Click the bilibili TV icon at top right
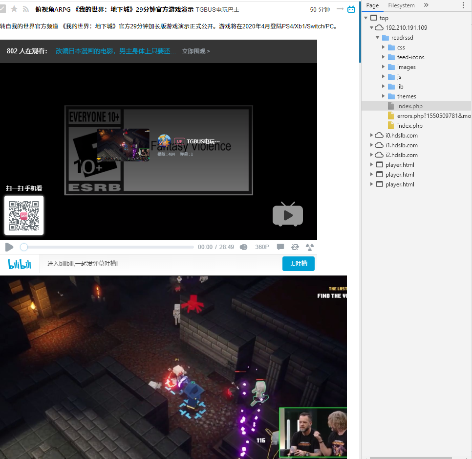This screenshot has width=472, height=459. point(351,9)
